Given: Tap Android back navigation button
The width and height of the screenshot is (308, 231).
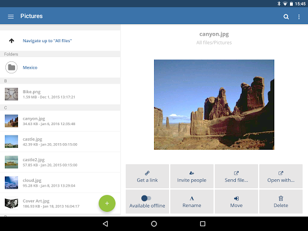Looking at the screenshot, I should pos(105,224).
